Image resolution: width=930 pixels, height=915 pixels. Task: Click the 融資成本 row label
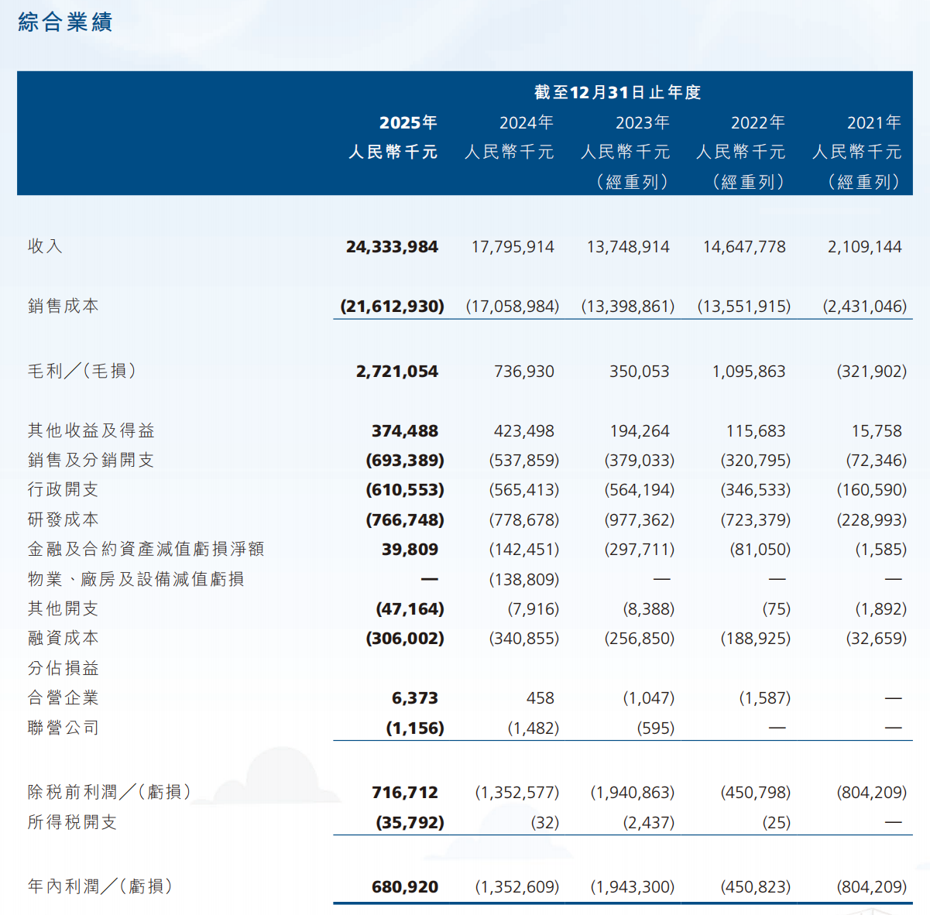coord(63,638)
